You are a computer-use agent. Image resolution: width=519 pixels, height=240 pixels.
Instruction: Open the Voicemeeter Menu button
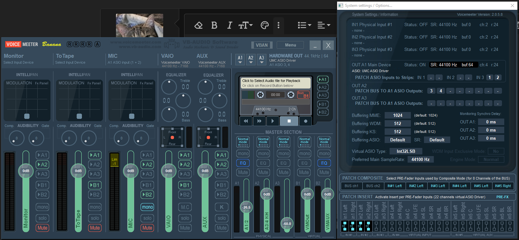(290, 45)
